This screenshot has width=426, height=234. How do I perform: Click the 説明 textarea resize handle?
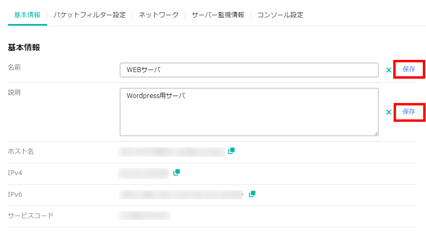pos(376,134)
